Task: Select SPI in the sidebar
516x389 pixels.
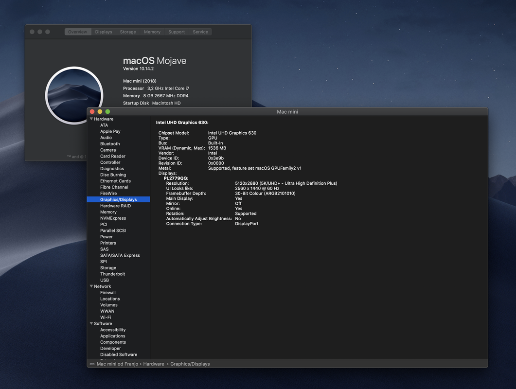Action: (x=104, y=262)
